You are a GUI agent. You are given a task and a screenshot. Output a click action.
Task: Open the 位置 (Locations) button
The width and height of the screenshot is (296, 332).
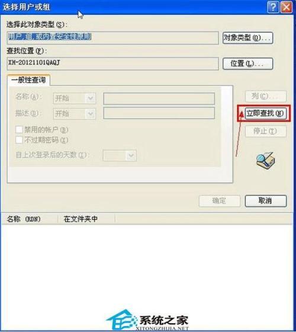tap(247, 63)
